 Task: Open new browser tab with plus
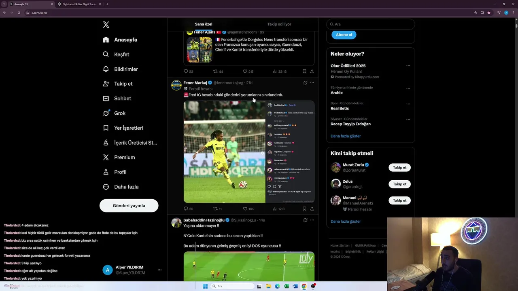pos(107,4)
